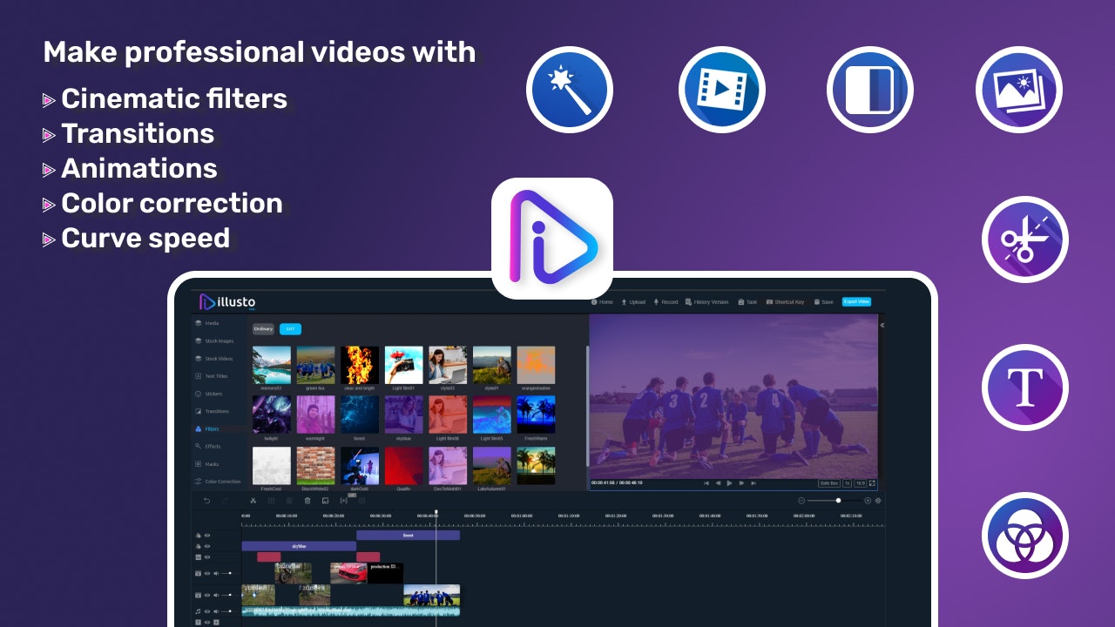Mute speaker on the audio waveform track
This screenshot has height=627, width=1115.
(x=216, y=611)
